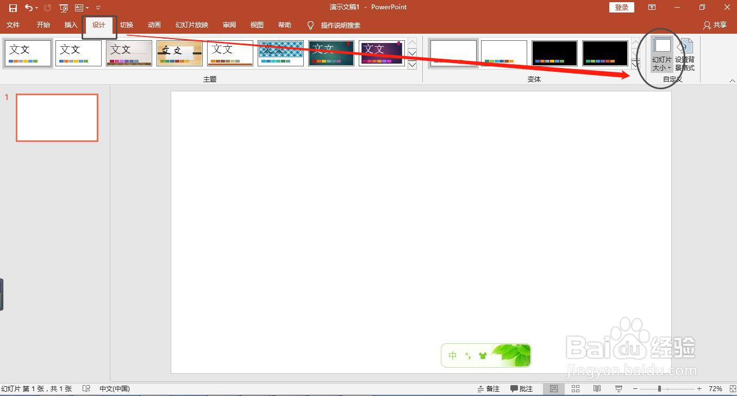Click the zoom out minus button

tap(636, 389)
